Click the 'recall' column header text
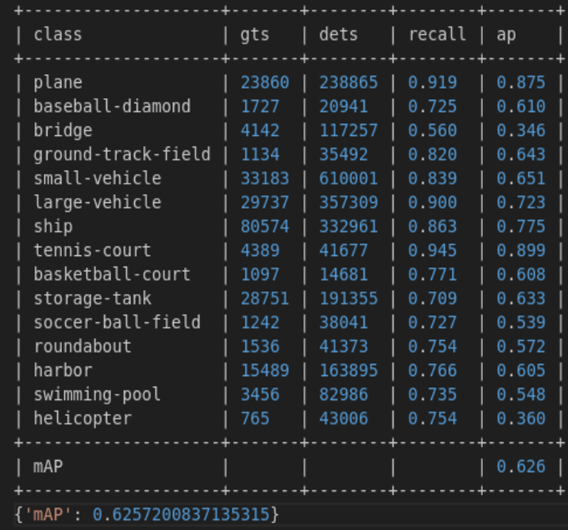568x530 pixels. 437,34
